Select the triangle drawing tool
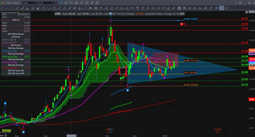The height and width of the screenshot is (137, 255). point(64,8)
